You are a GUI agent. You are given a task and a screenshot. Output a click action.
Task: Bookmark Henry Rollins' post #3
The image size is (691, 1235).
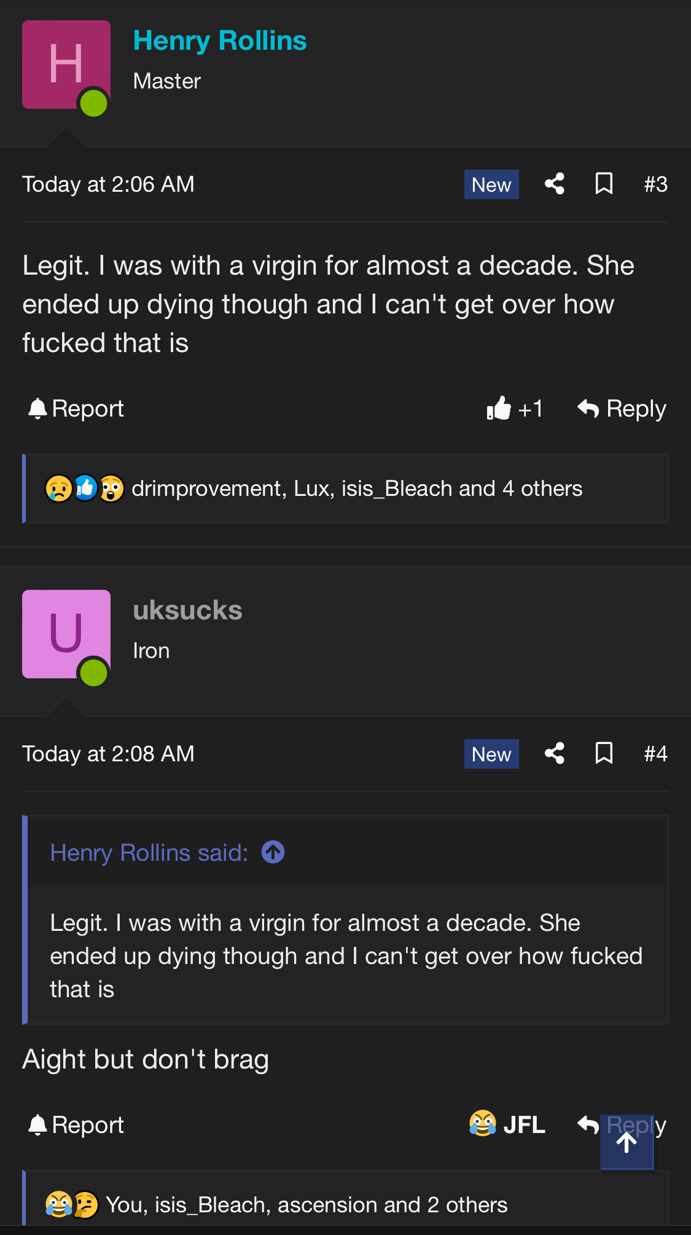[x=604, y=184]
